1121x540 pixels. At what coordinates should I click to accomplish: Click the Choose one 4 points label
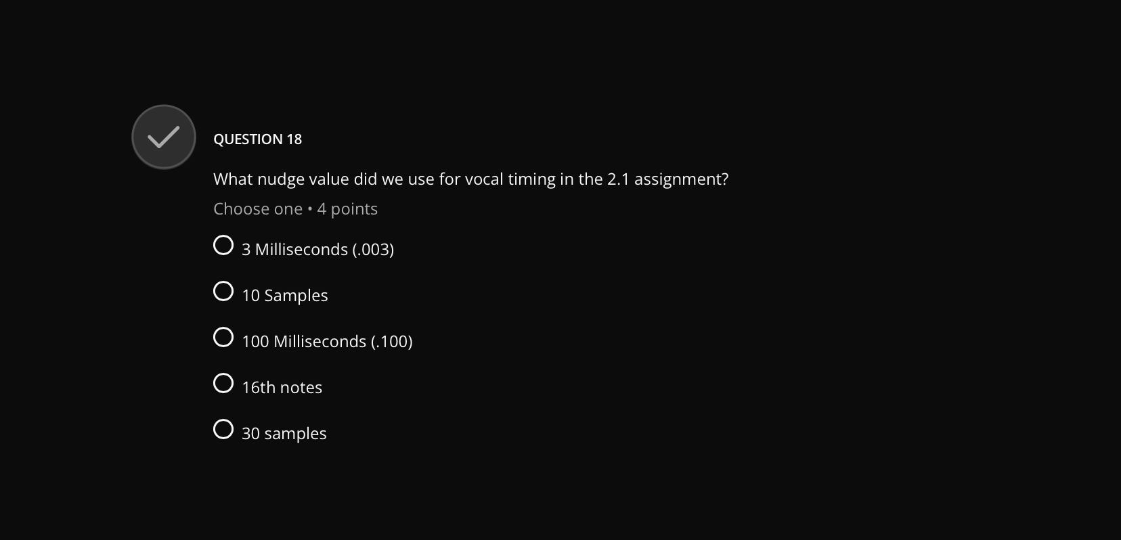pos(295,208)
